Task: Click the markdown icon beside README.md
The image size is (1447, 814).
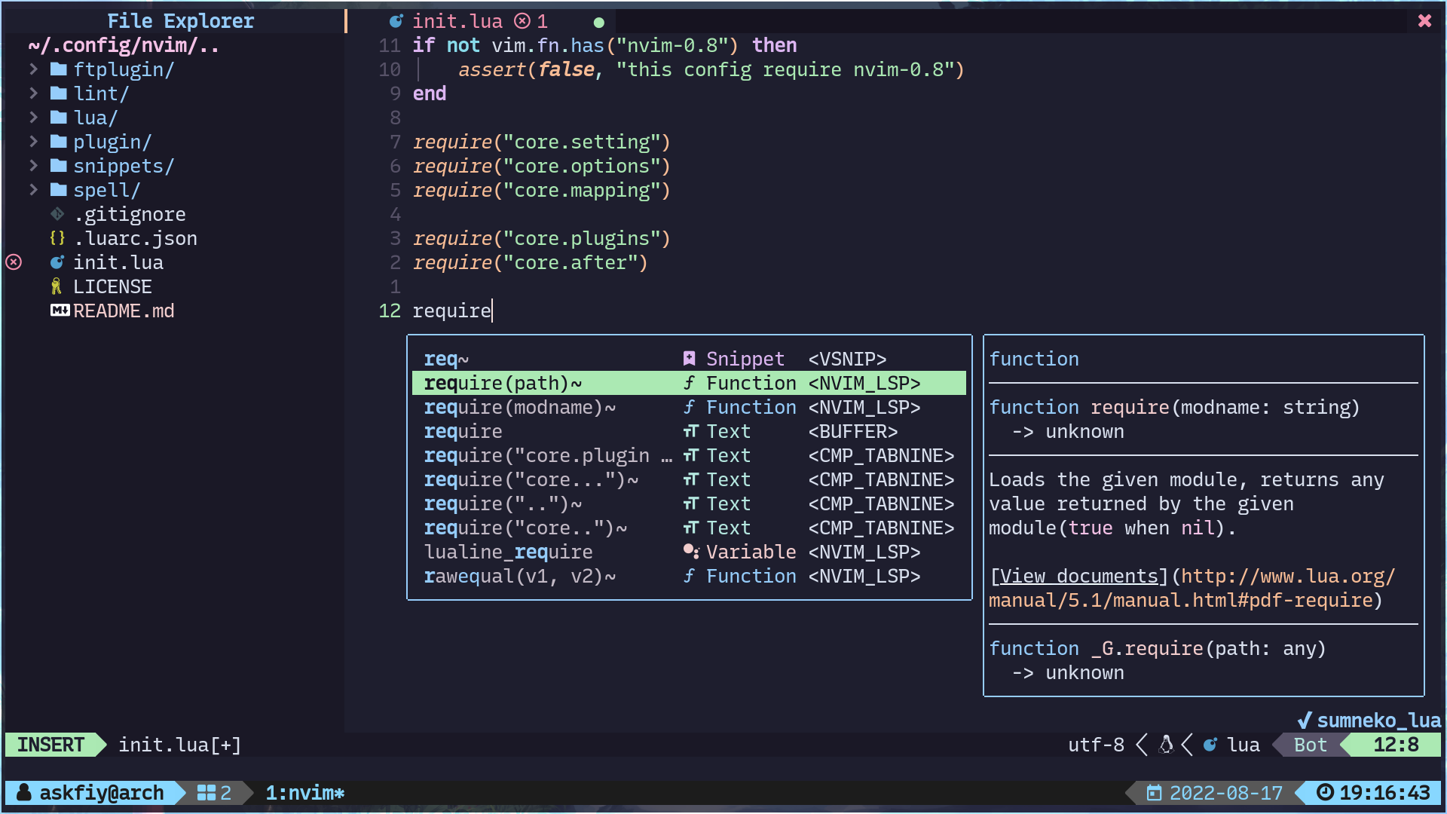Action: (x=60, y=311)
